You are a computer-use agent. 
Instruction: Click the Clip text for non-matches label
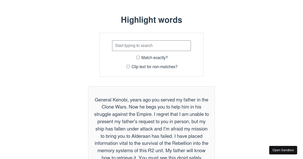click(155, 67)
